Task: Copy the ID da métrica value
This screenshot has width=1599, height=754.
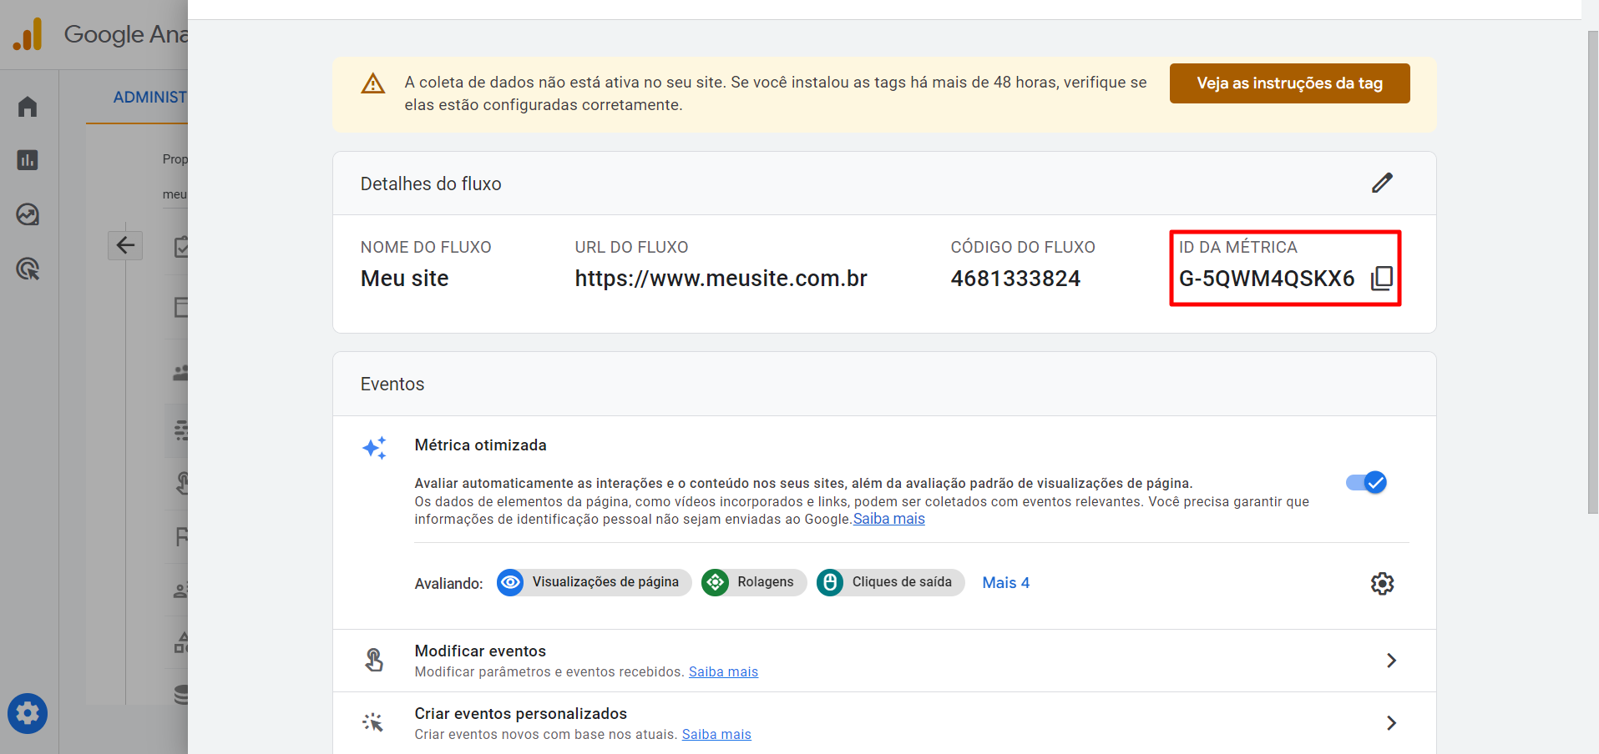Action: [1382, 279]
